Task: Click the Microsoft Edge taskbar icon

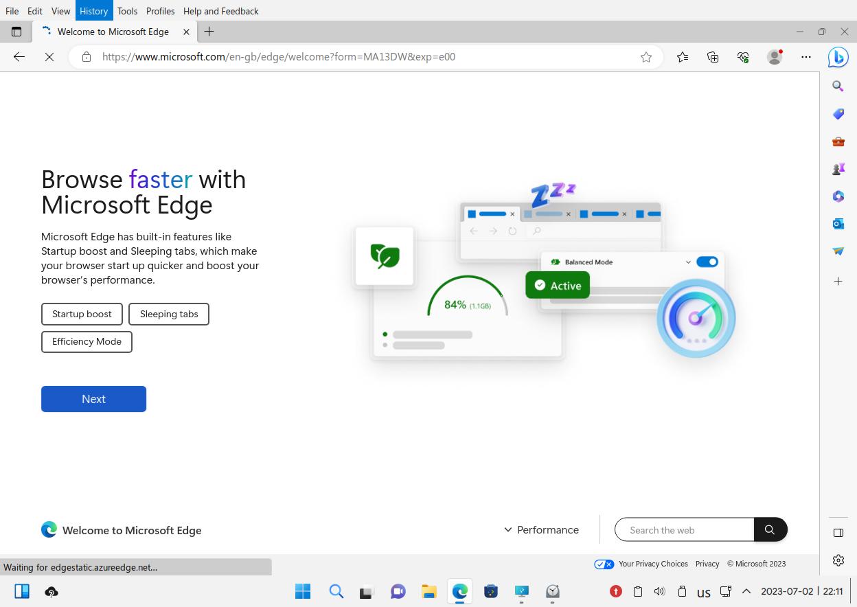Action: pyautogui.click(x=460, y=591)
